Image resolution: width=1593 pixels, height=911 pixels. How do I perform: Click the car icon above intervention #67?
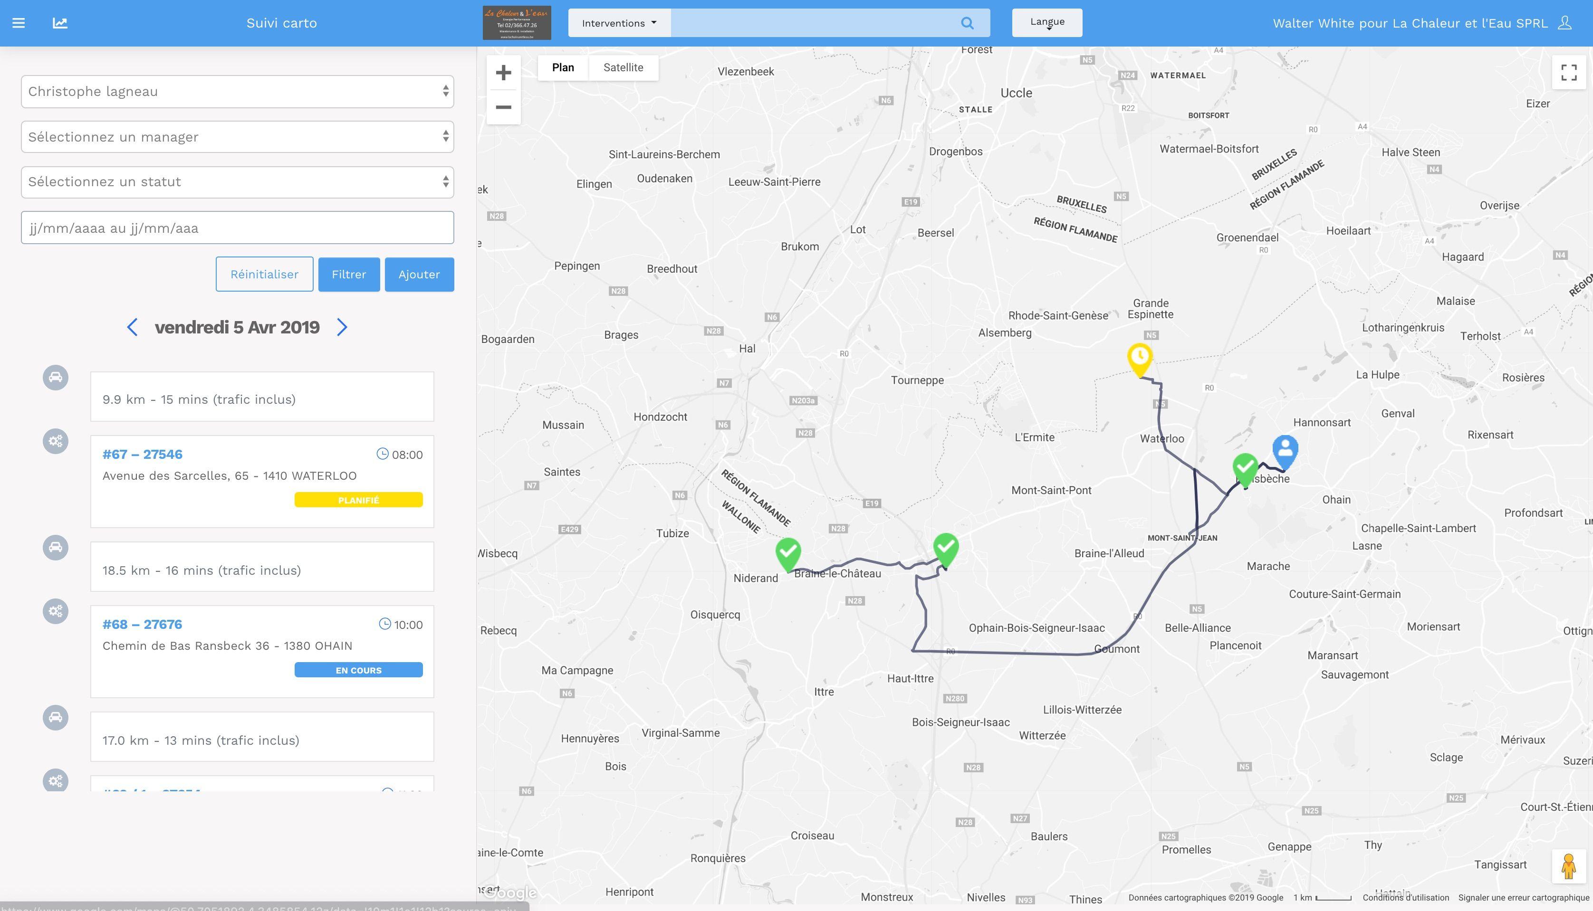pyautogui.click(x=56, y=378)
